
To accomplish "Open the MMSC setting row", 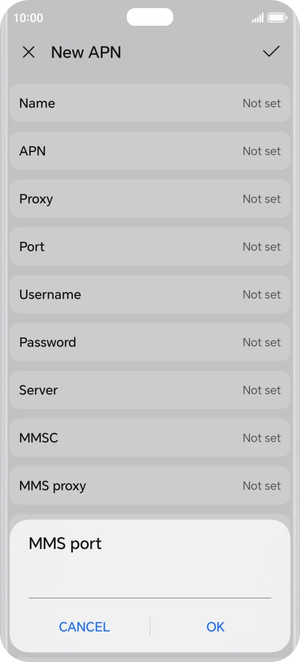I will 150,438.
